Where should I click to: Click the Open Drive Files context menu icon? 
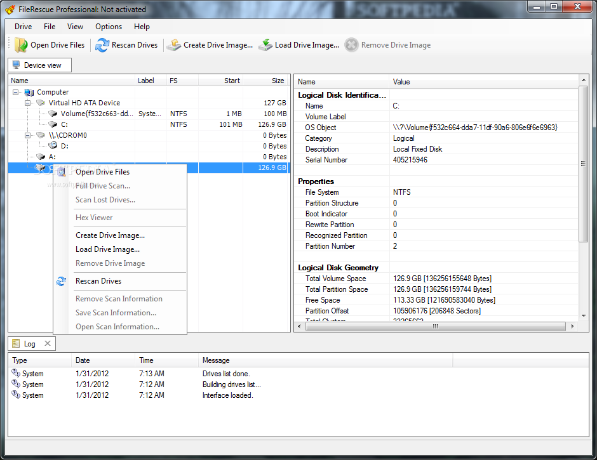[62, 172]
